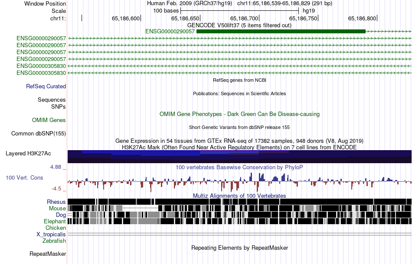Open the 100 vertebrates PhyloP title
The width and height of the screenshot is (412, 264).
point(239,167)
